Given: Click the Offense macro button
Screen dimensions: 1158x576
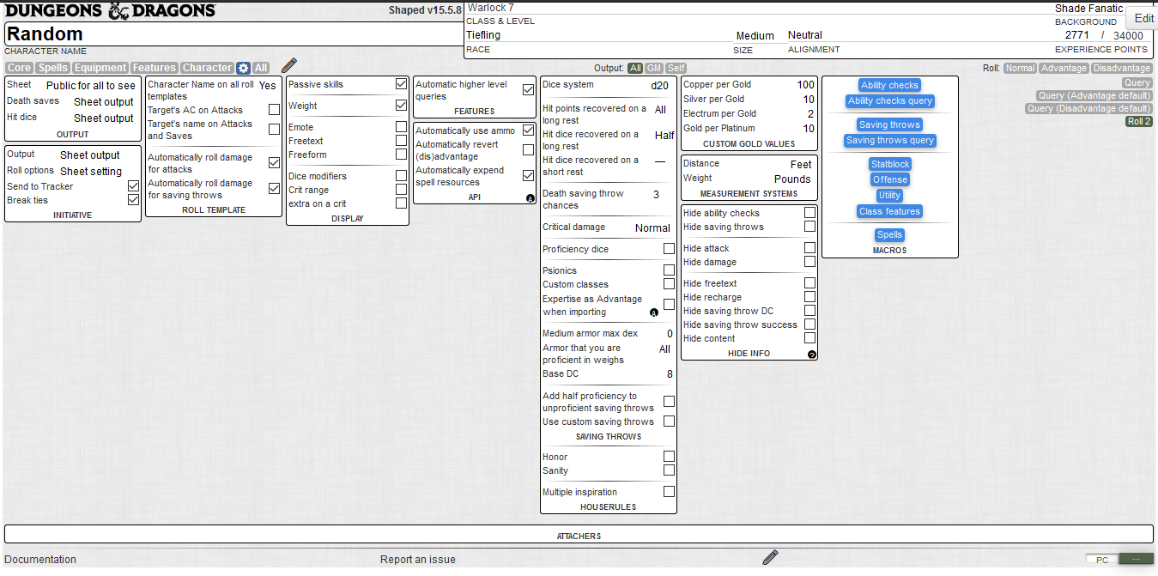Looking at the screenshot, I should tap(890, 179).
